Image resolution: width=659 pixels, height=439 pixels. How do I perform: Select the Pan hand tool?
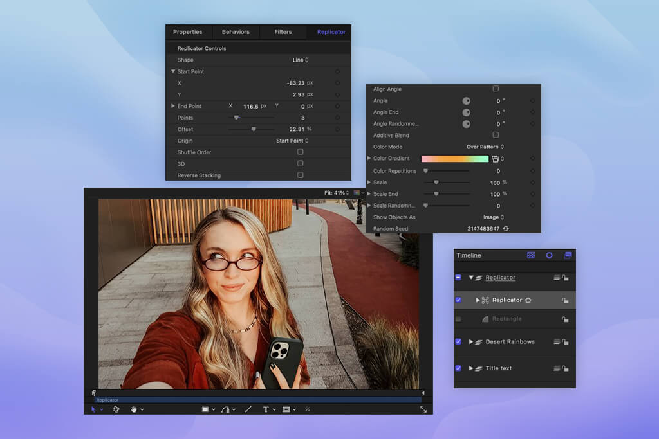pos(134,409)
